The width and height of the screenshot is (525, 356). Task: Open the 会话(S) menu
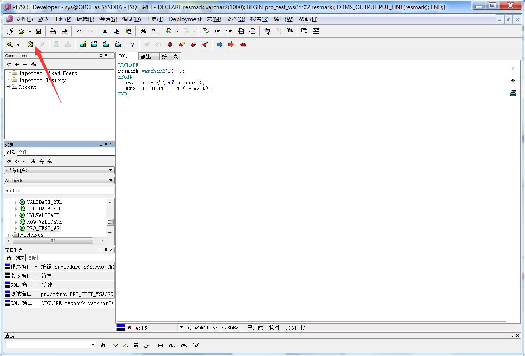pyautogui.click(x=108, y=19)
